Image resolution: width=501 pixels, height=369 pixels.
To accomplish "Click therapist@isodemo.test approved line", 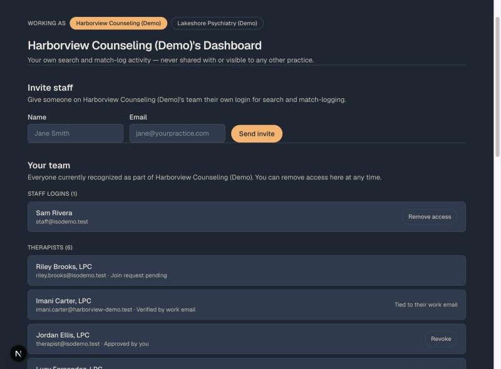I will tap(92, 344).
